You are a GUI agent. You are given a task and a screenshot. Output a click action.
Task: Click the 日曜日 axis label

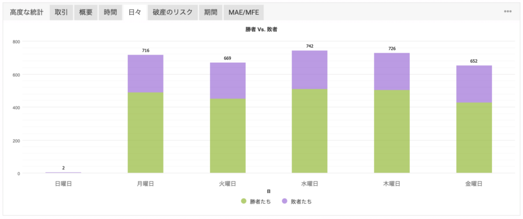coord(63,184)
